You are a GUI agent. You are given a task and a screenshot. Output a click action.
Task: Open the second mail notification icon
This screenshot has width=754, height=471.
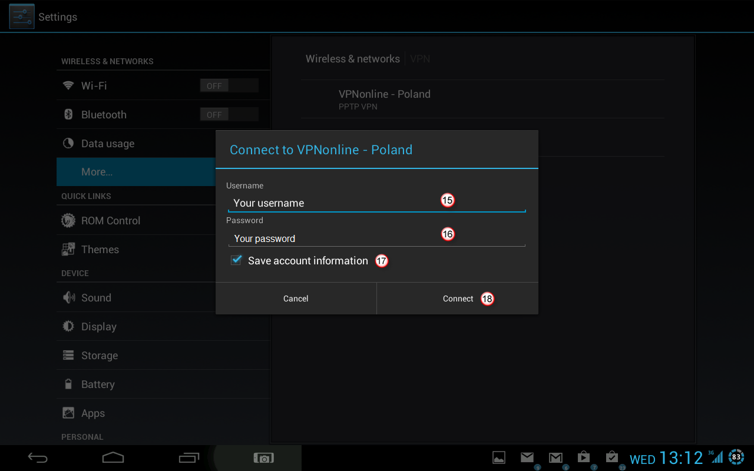[555, 457]
